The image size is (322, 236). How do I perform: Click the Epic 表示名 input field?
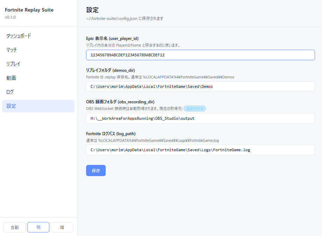[x=200, y=55]
